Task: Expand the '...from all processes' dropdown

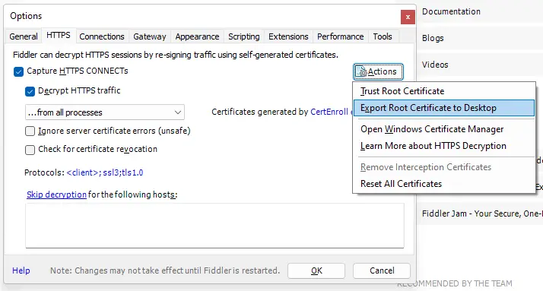Action: (105, 112)
